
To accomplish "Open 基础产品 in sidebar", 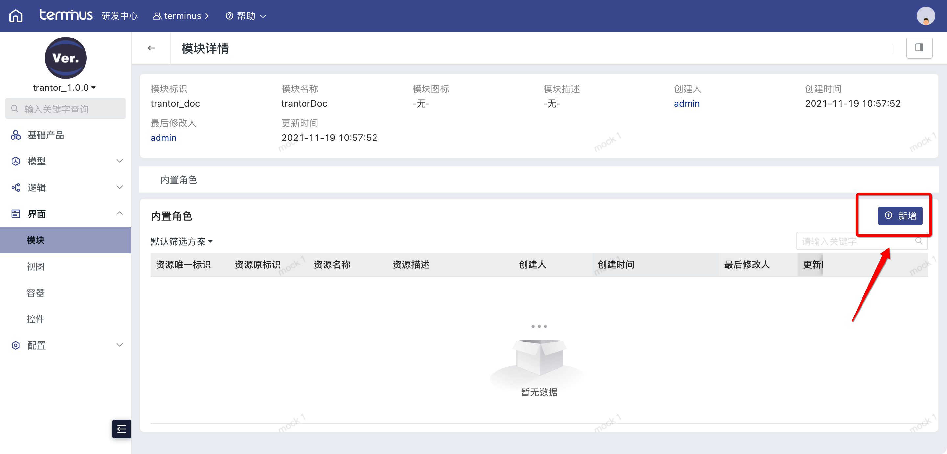I will click(46, 135).
